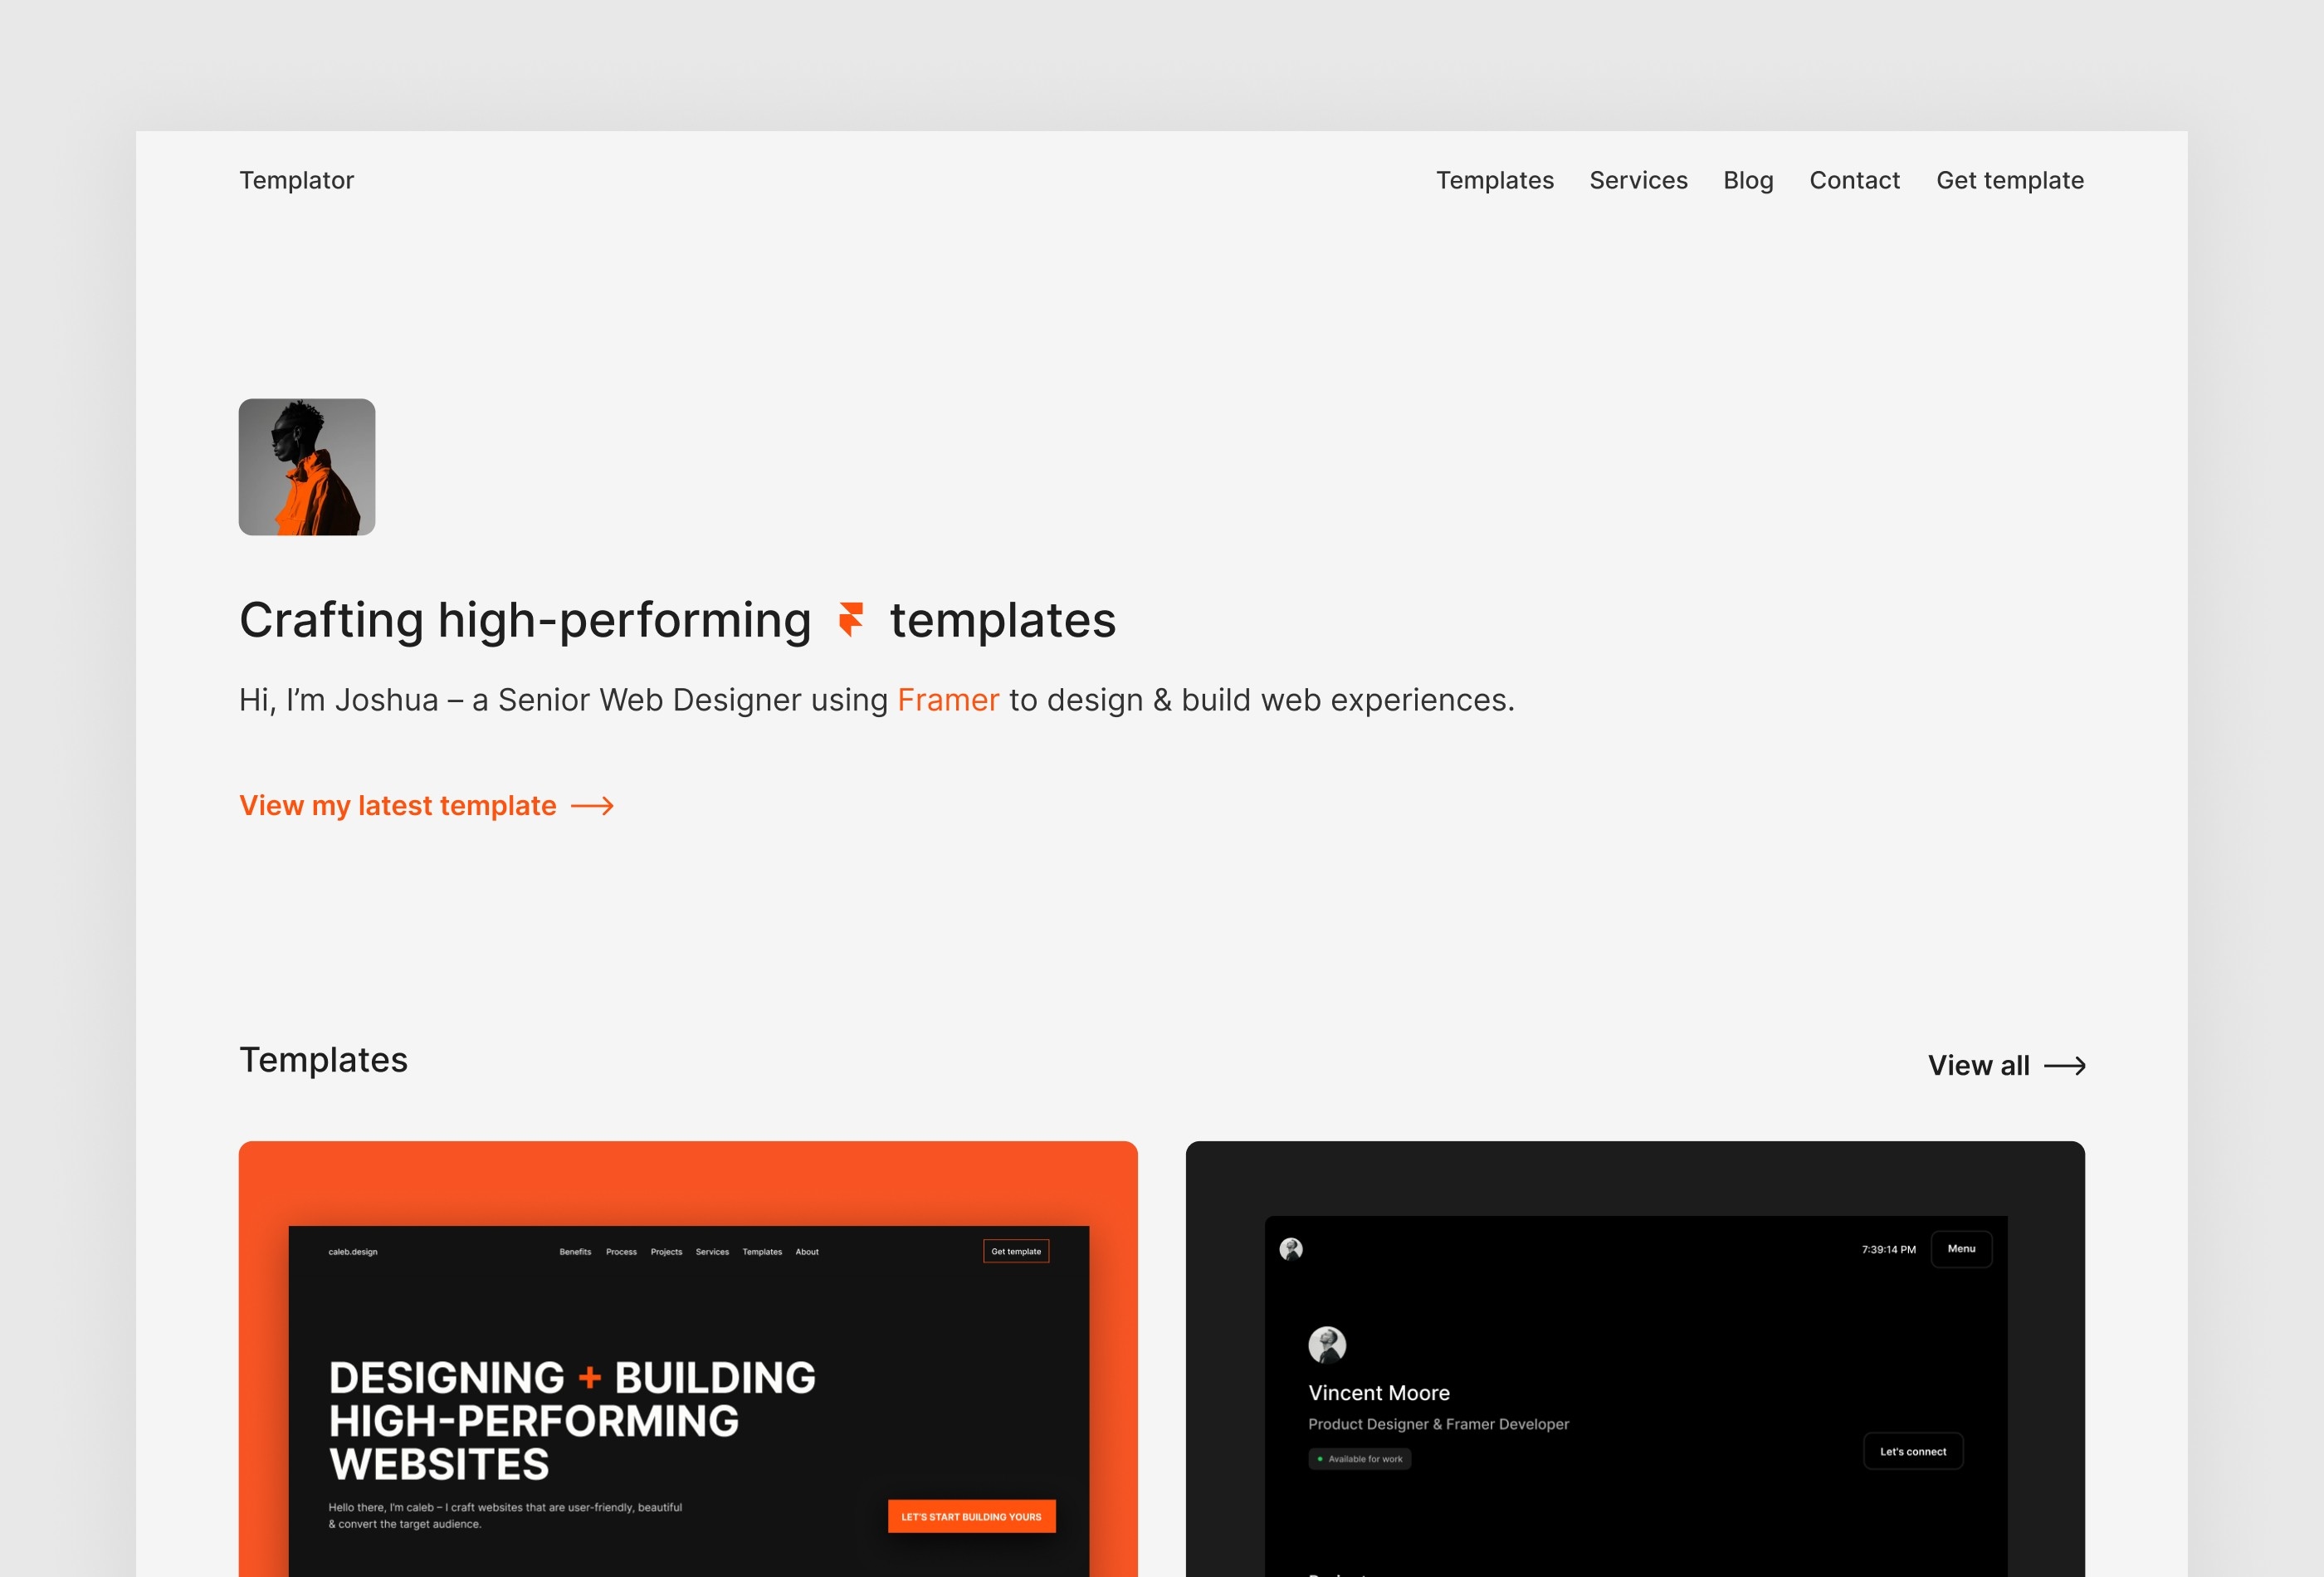This screenshot has width=2324, height=1577.
Task: Click the Blog navigation link
Action: [1747, 179]
